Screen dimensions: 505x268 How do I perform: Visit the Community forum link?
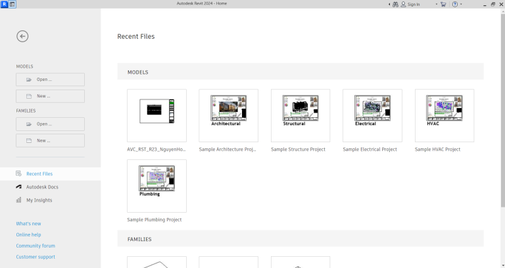click(36, 246)
